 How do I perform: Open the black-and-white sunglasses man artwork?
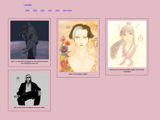pyautogui.click(x=30, y=89)
